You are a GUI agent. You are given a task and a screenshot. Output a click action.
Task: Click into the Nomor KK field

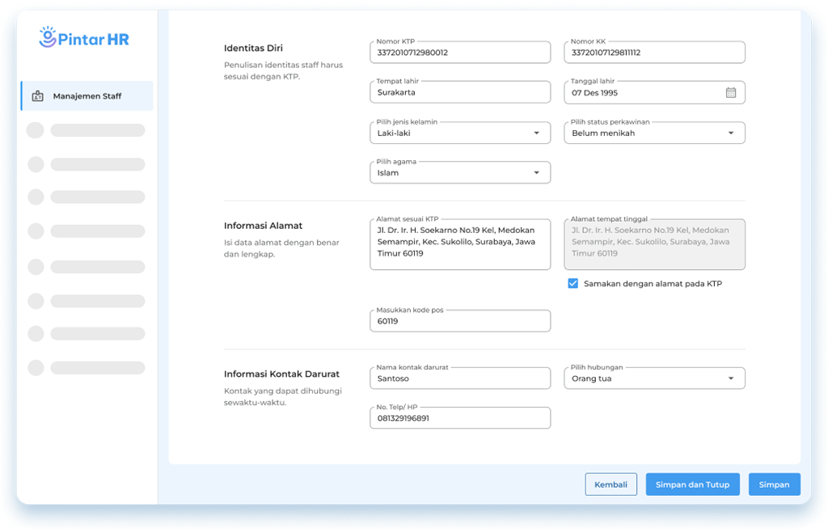click(653, 53)
